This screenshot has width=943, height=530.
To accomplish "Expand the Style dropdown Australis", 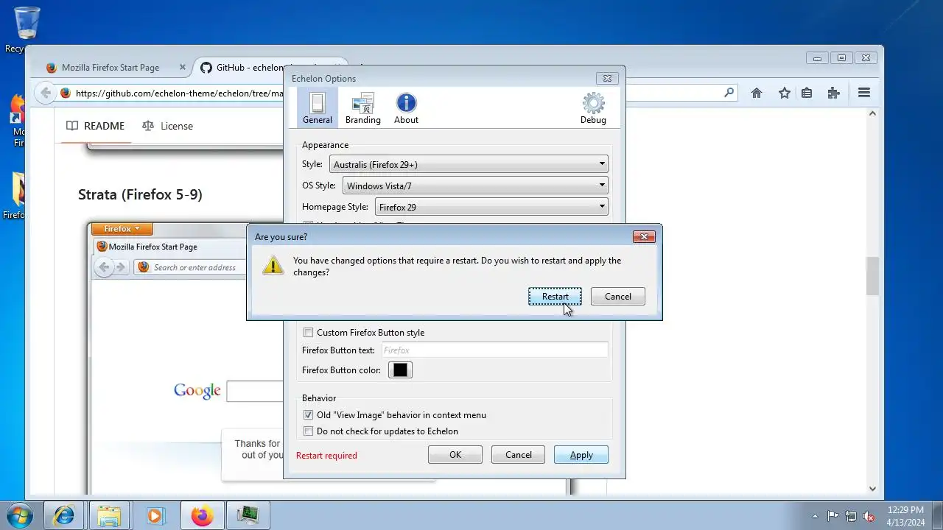I will coord(469,164).
